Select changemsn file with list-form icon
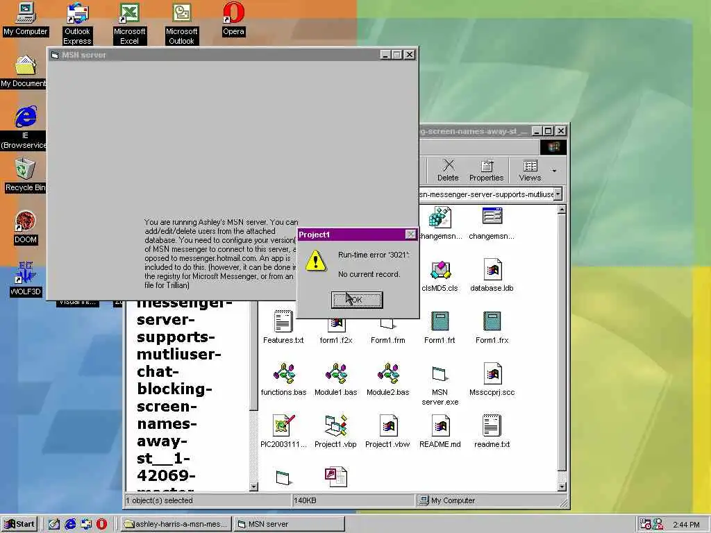Screen dimensions: 711x533 pos(492,223)
